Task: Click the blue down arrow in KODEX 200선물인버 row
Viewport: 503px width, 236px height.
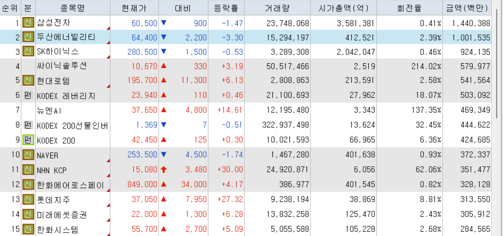Action: pos(164,125)
